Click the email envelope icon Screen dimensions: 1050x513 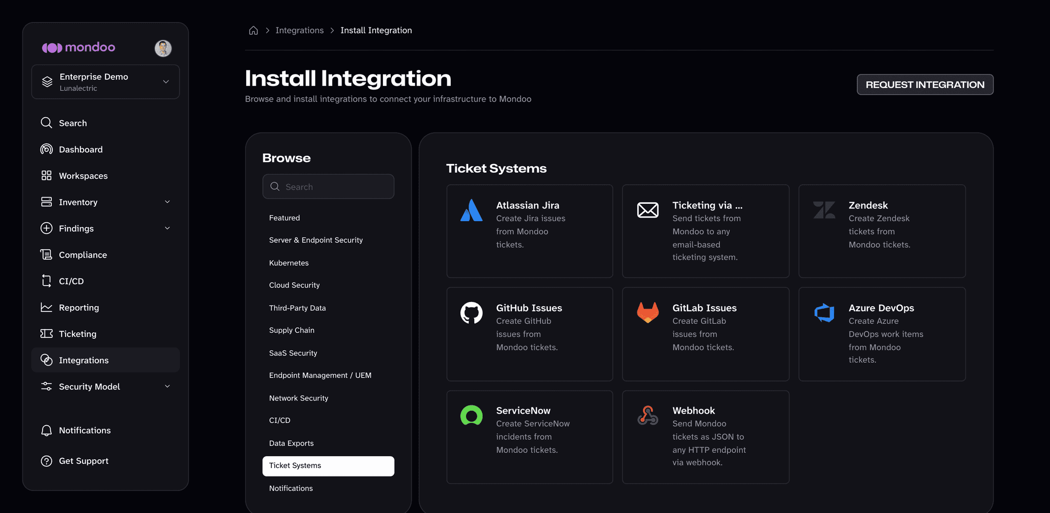[648, 210]
